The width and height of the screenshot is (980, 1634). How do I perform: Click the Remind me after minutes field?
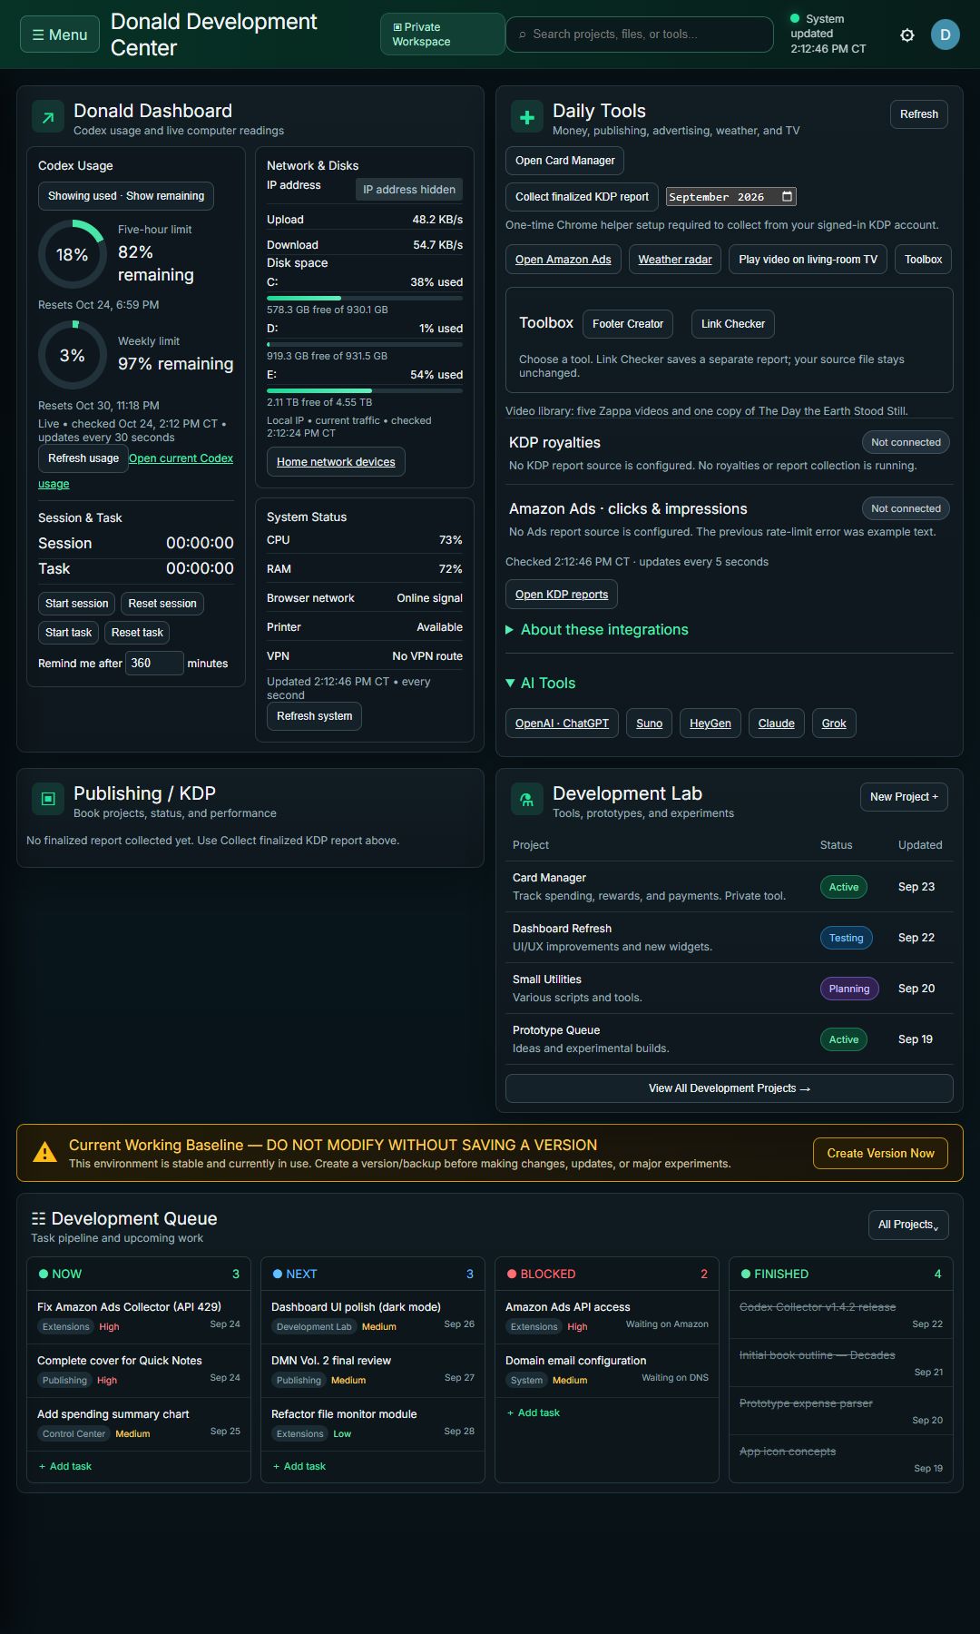[154, 663]
